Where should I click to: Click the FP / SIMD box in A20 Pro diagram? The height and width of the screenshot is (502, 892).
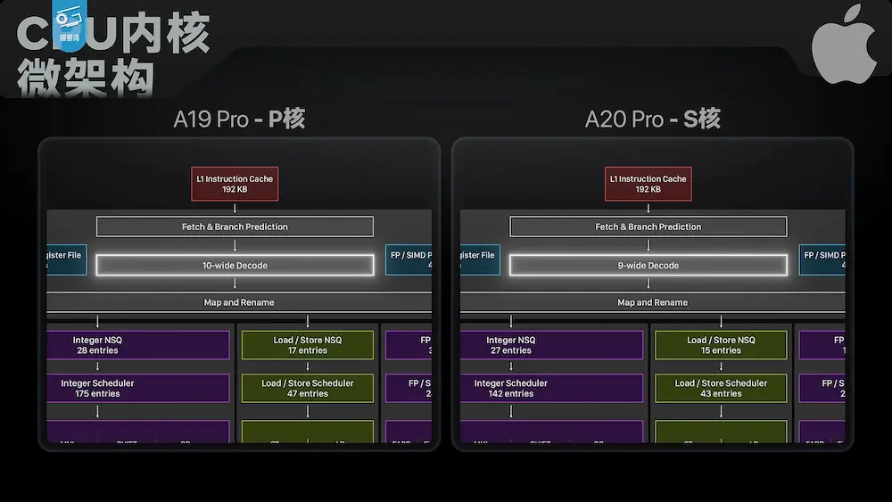click(x=822, y=259)
